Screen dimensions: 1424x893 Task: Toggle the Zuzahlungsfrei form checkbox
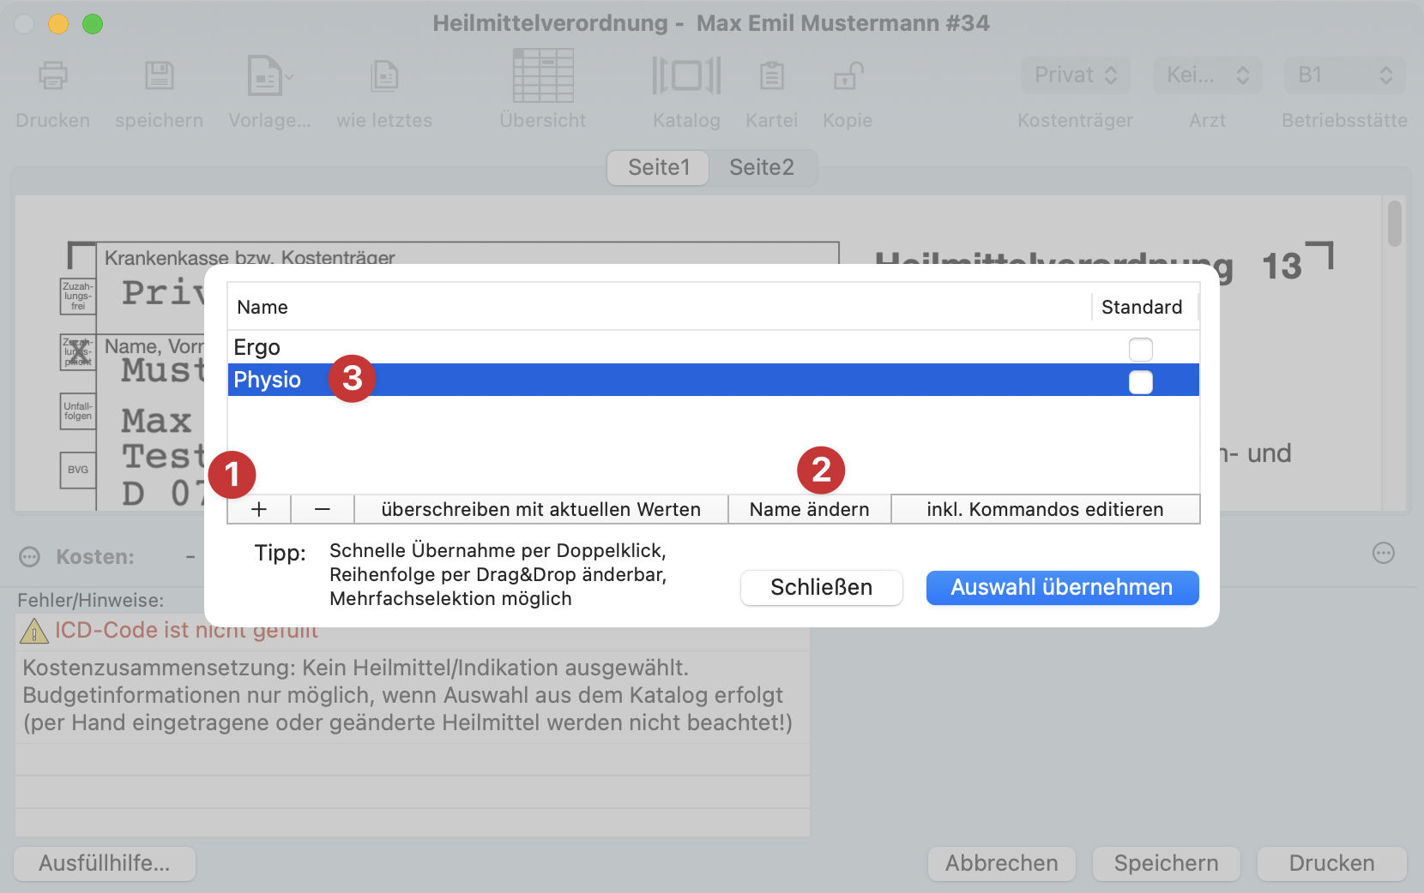(78, 296)
